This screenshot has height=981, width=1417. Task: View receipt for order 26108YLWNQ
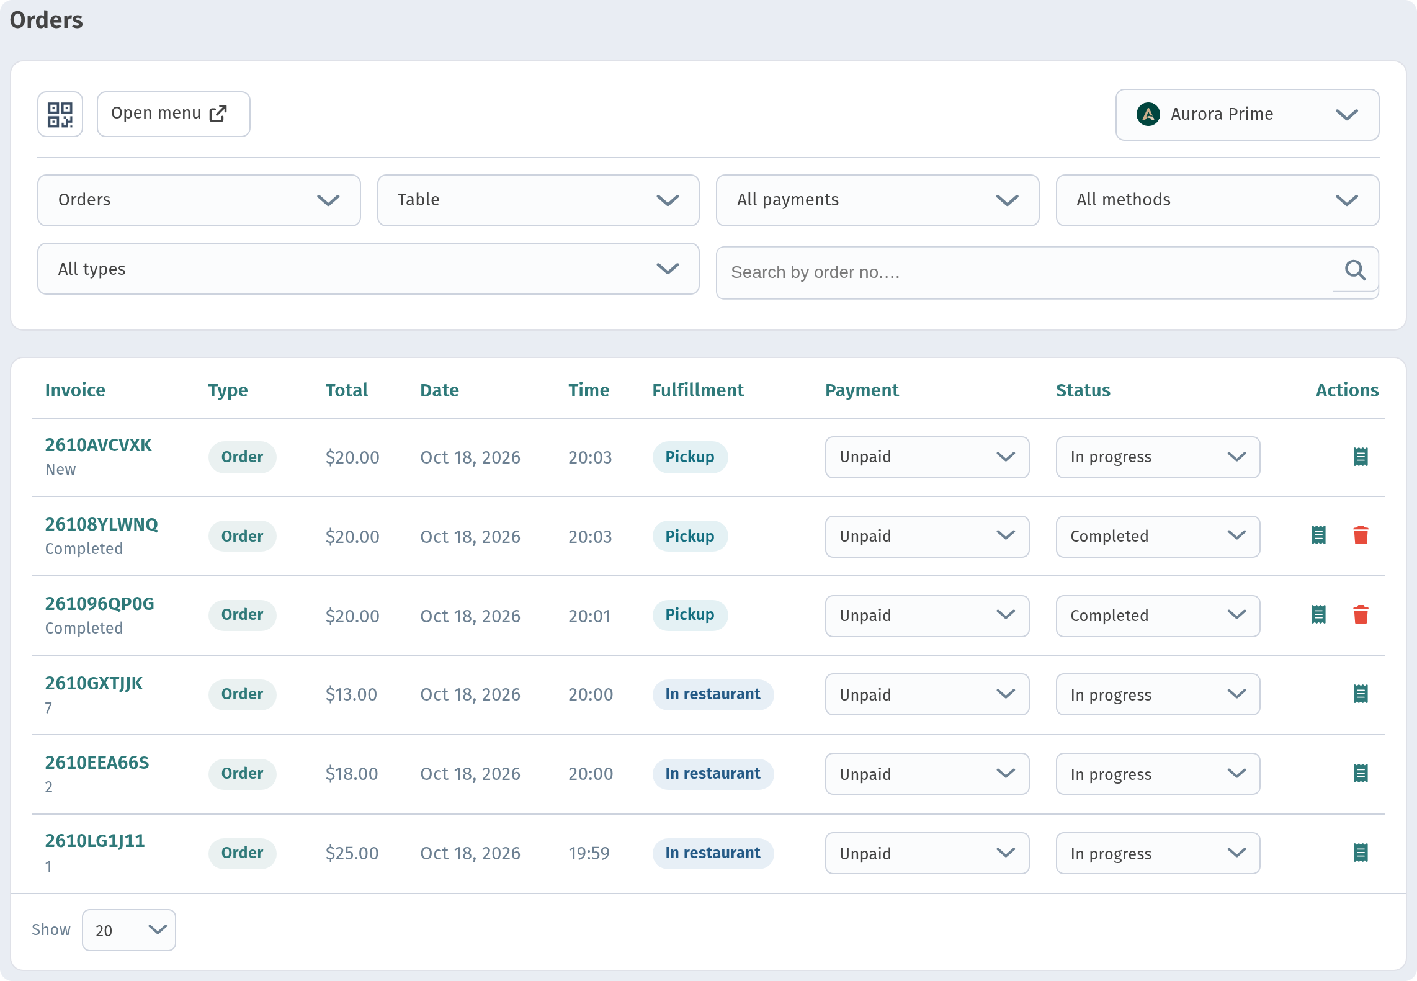click(x=1318, y=535)
